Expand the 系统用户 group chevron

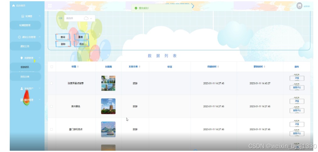[40, 88]
